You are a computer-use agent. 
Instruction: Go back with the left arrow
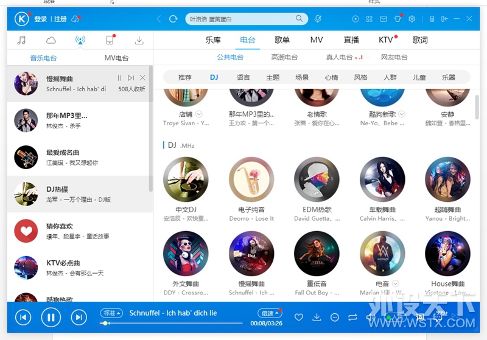(159, 19)
